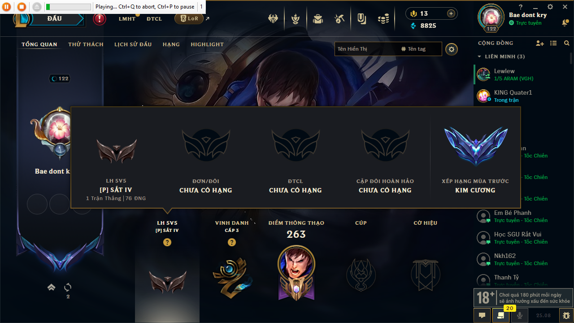Click the red alert exclamation icon

tap(100, 19)
